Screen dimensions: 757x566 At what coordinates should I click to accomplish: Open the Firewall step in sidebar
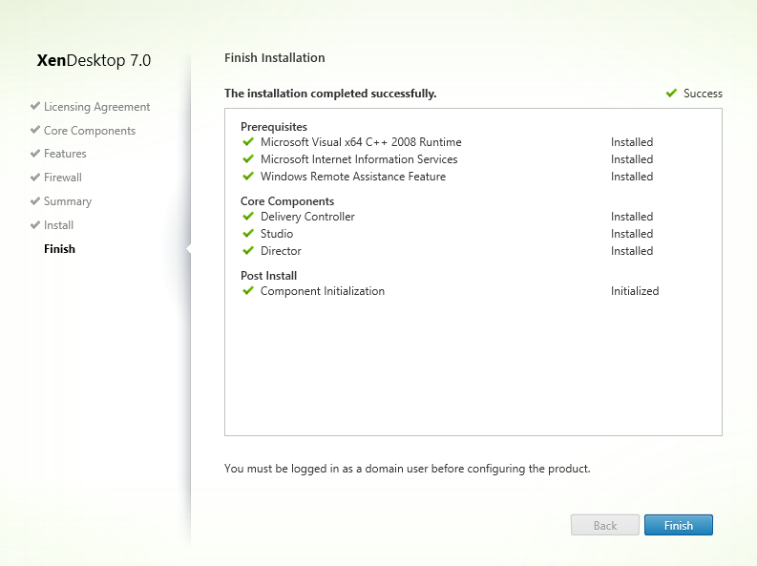click(x=63, y=178)
